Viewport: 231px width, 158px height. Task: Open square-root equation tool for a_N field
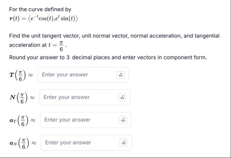pyautogui.click(x=124, y=143)
